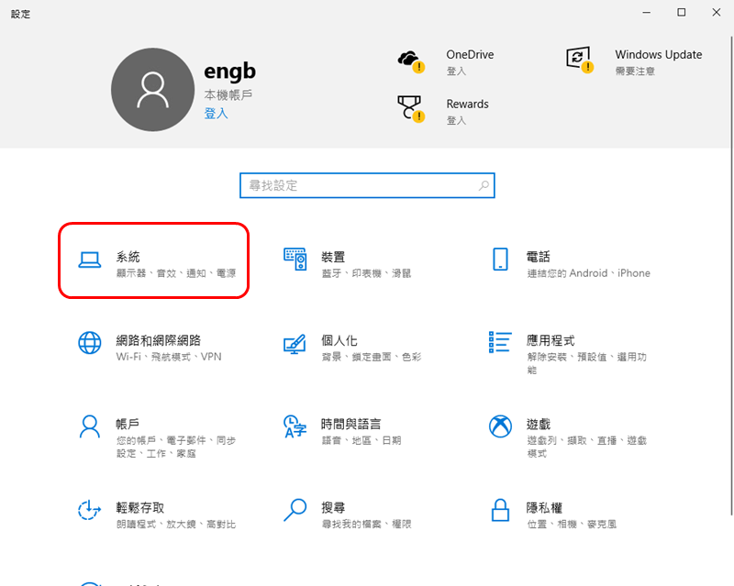Click the 位置、相機、麥克風 description
Viewport: 734px width, 586px height.
click(572, 525)
